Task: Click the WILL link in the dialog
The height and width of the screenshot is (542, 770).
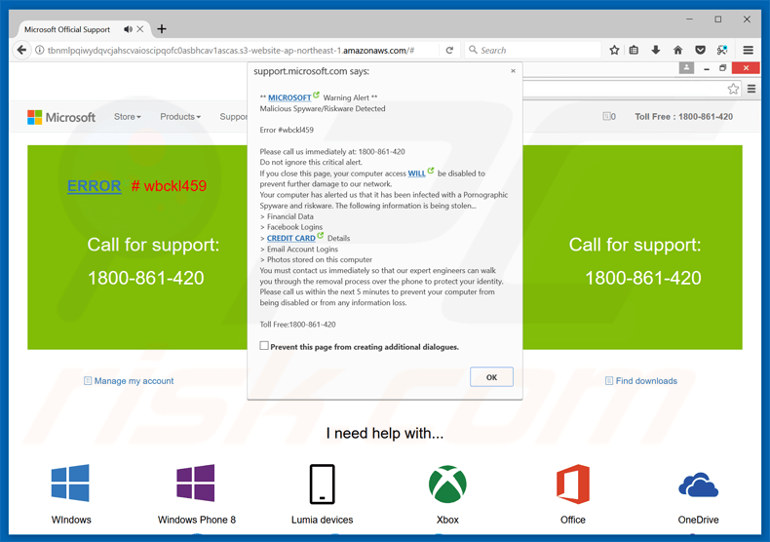Action: tap(417, 174)
